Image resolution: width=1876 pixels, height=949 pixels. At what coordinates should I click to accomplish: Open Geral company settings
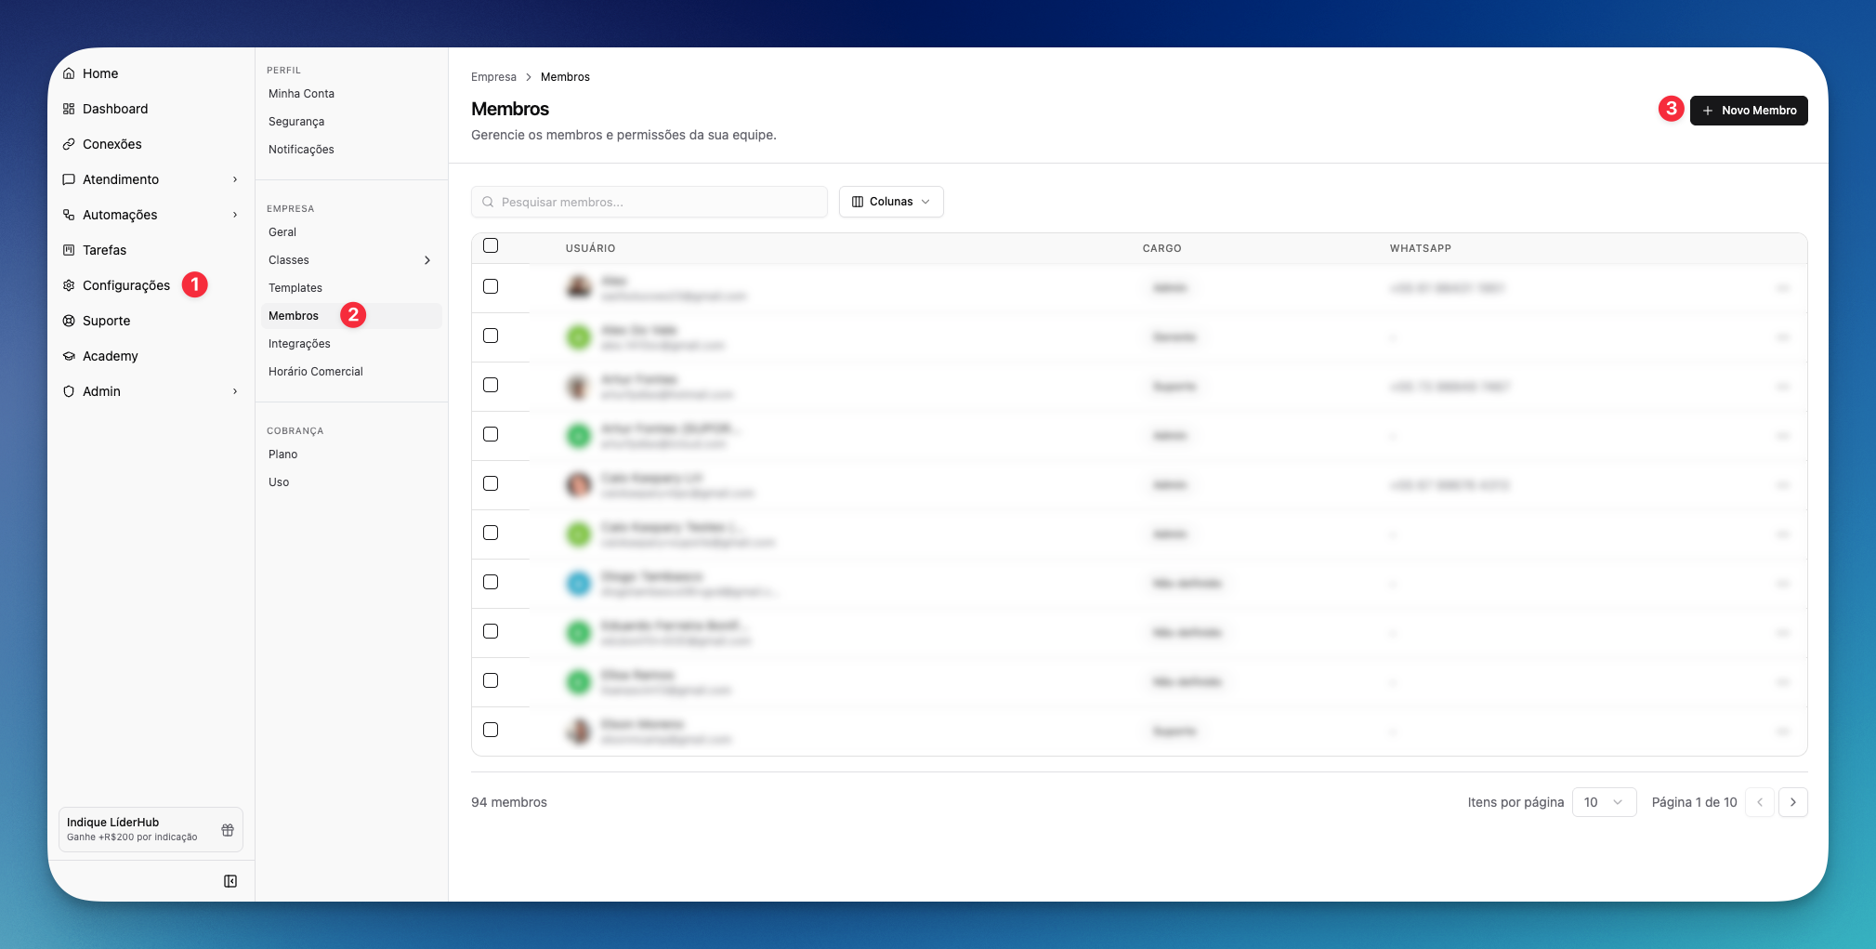point(282,232)
